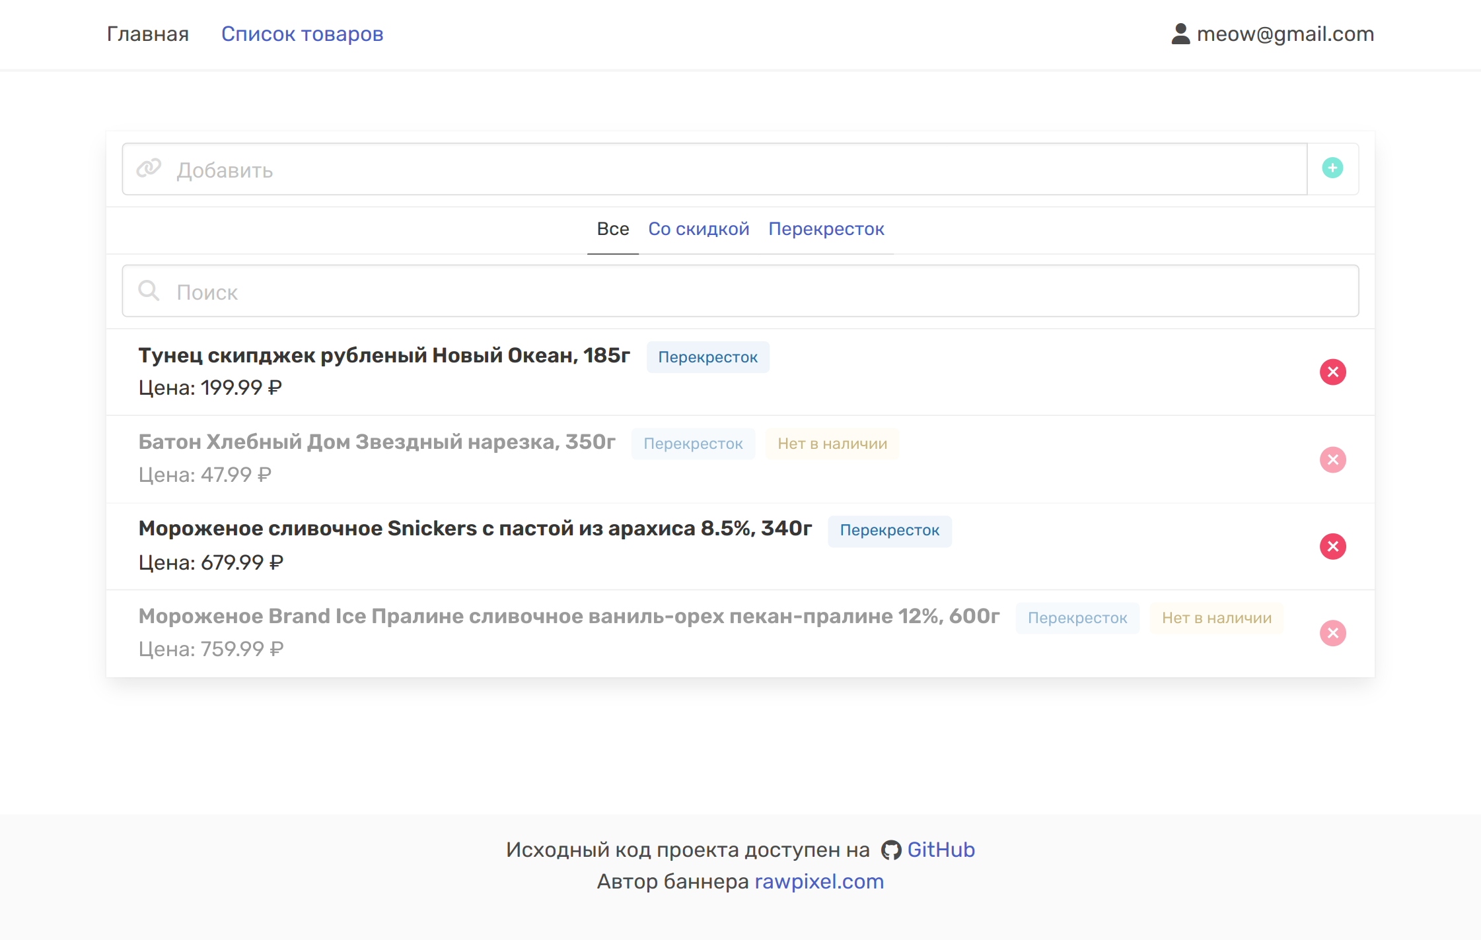This screenshot has height=940, width=1481.
Task: Click the Перекресток tag on the Тунец item
Action: pyautogui.click(x=707, y=357)
